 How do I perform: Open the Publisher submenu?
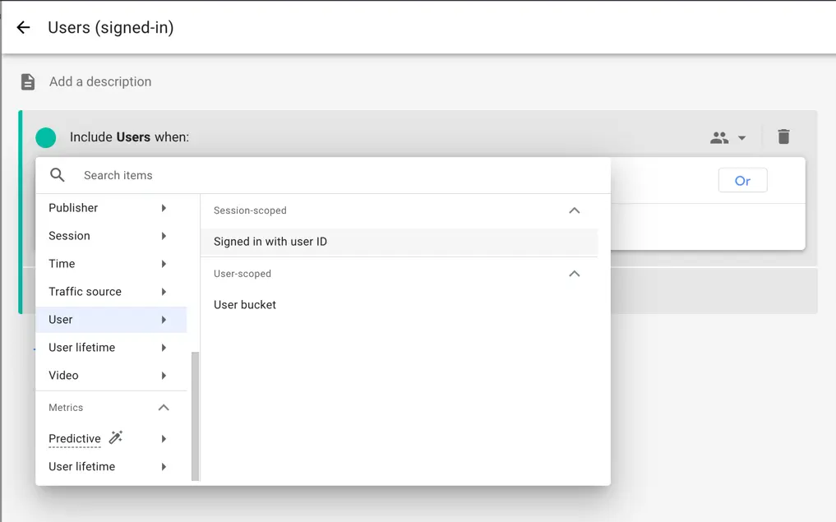pos(107,208)
